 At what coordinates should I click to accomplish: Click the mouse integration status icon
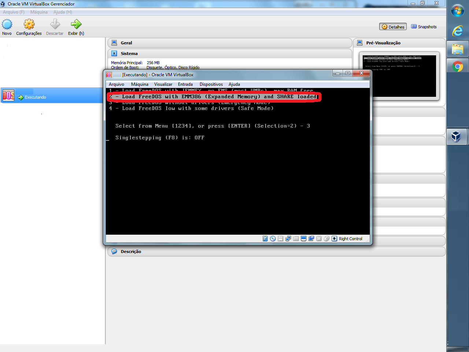(327, 239)
